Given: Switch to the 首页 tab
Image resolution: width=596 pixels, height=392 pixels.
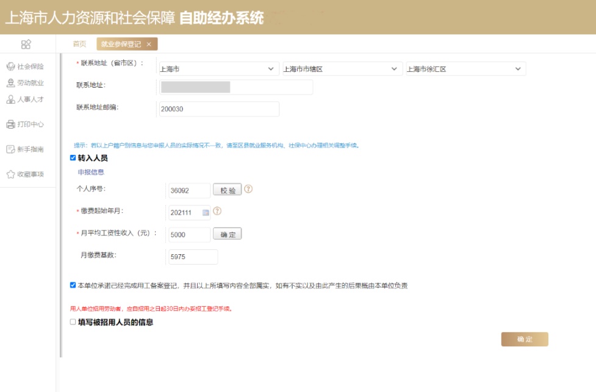Looking at the screenshot, I should tap(79, 44).
